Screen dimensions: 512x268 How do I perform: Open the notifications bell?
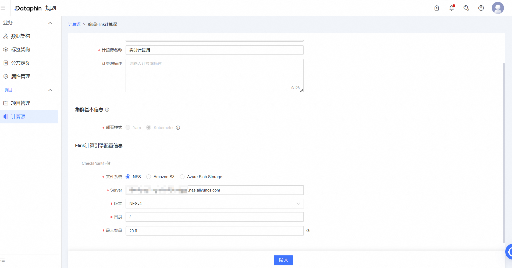451,8
